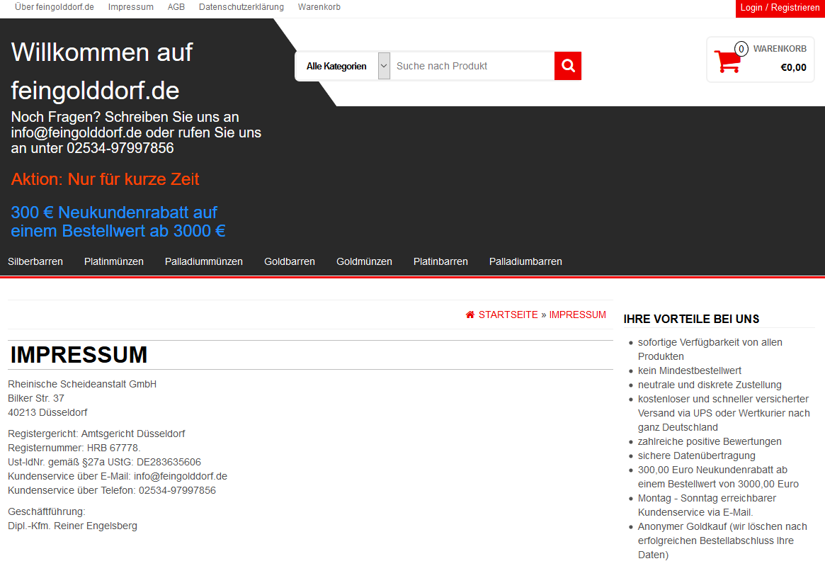Click the 'Anonymer Goldkauf' list item
825x566 pixels.
(722, 540)
